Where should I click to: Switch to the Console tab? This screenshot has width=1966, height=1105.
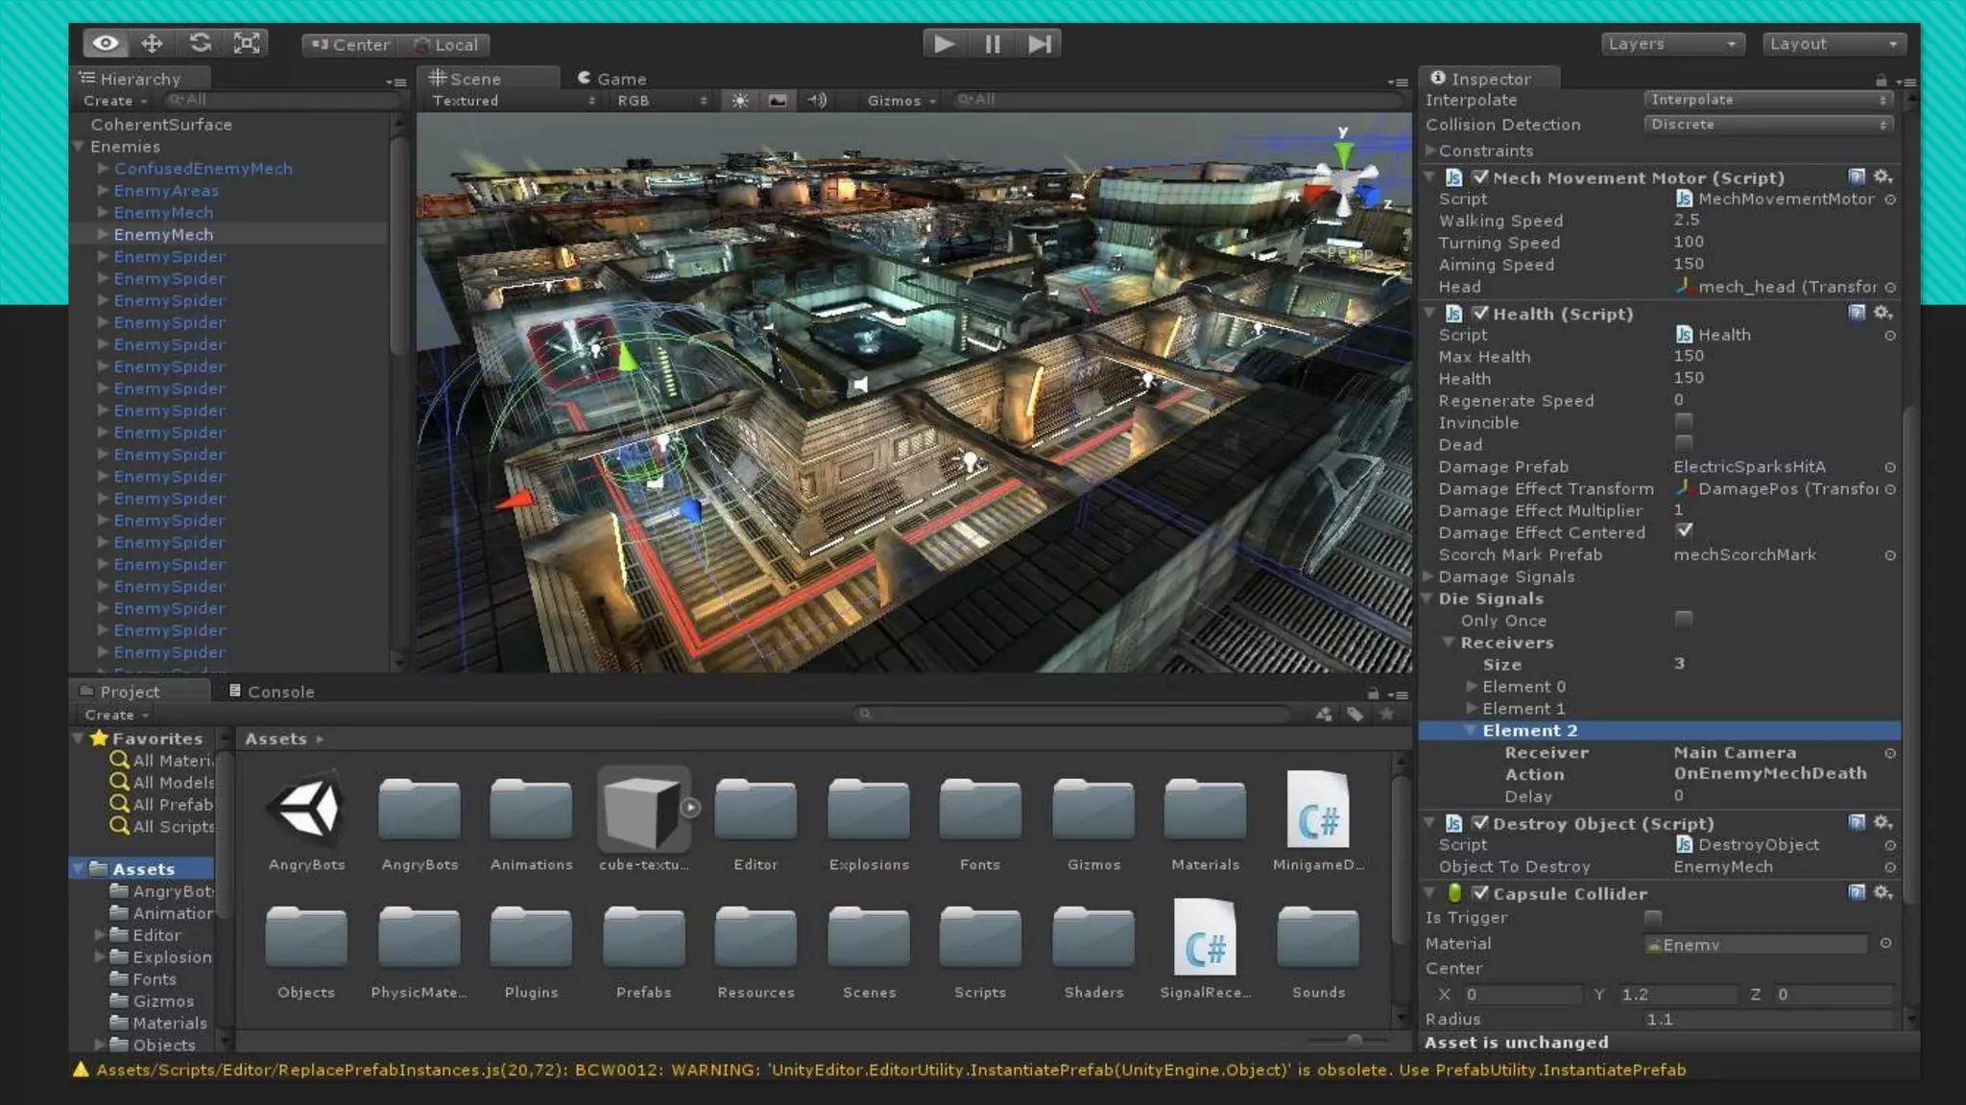point(272,692)
